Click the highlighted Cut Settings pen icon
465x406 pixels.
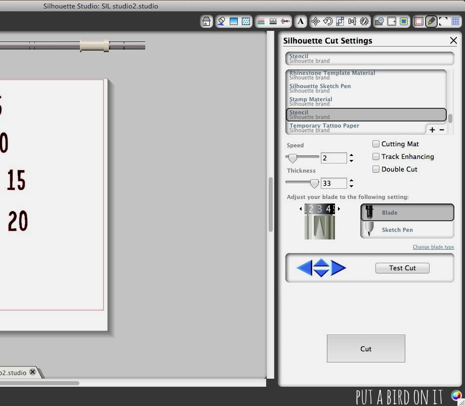click(431, 21)
